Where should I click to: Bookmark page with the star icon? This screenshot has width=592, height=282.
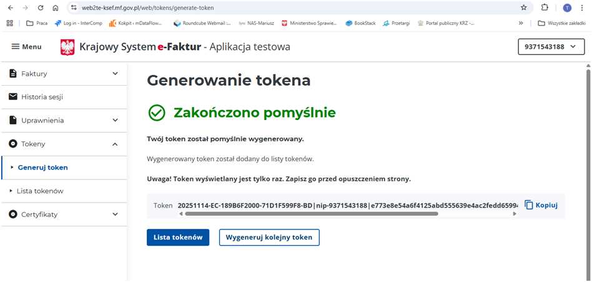pos(524,8)
